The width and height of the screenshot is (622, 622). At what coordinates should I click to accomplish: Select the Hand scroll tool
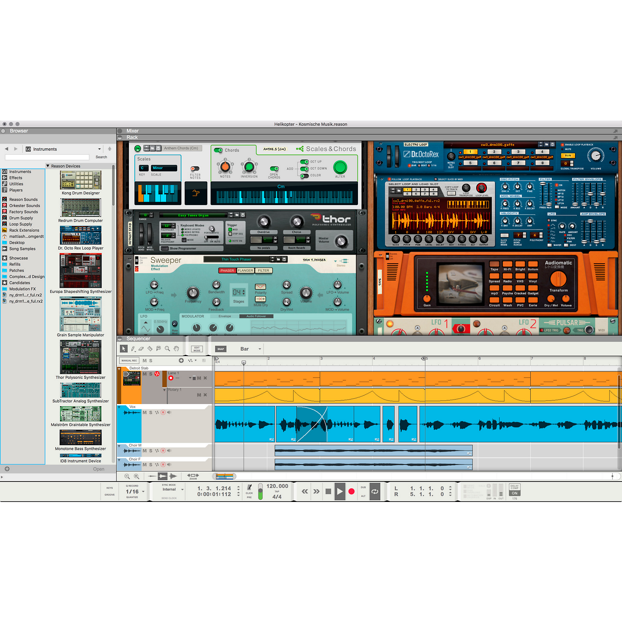tap(176, 349)
